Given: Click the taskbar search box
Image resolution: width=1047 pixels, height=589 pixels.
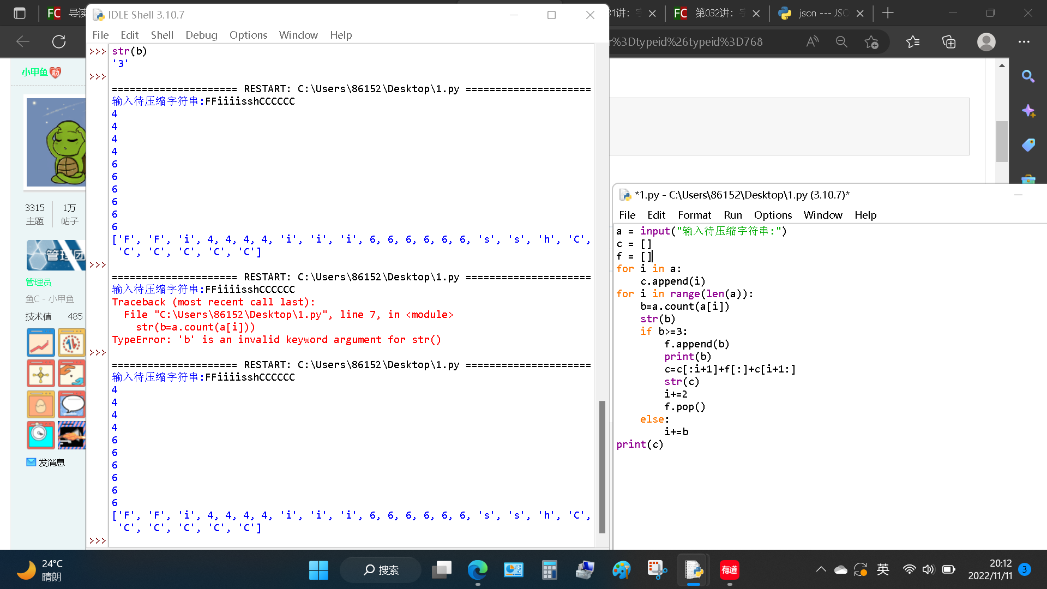Looking at the screenshot, I should pos(381,570).
